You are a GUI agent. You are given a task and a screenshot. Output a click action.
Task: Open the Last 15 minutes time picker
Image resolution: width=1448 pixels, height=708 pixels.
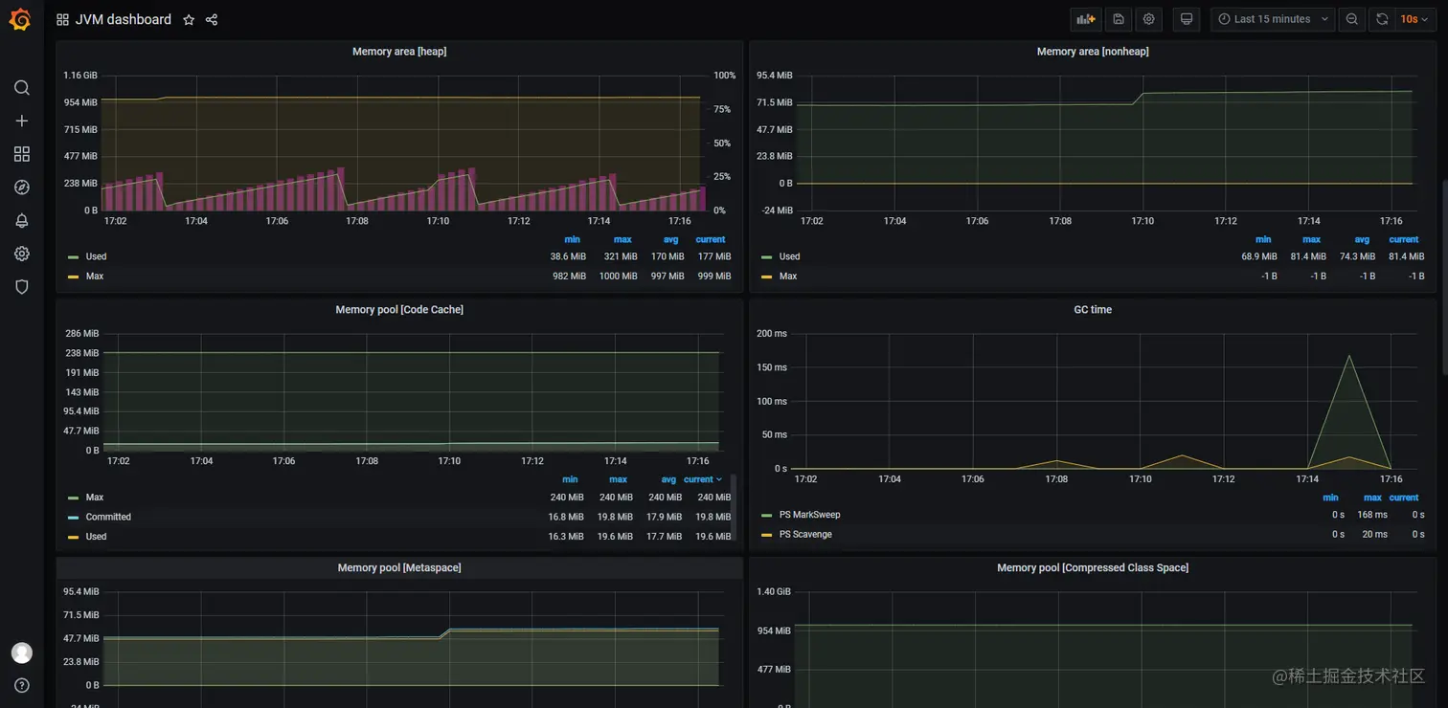tap(1273, 19)
